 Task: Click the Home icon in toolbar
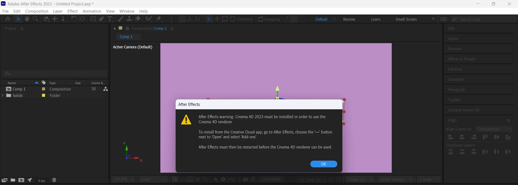click(x=8, y=19)
